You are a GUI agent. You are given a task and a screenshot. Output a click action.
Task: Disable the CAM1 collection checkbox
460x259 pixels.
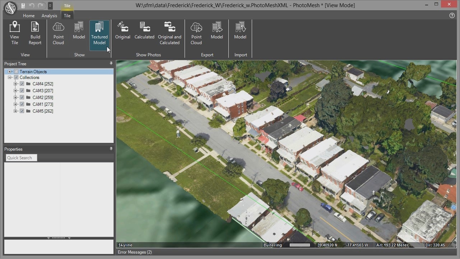pyautogui.click(x=22, y=104)
